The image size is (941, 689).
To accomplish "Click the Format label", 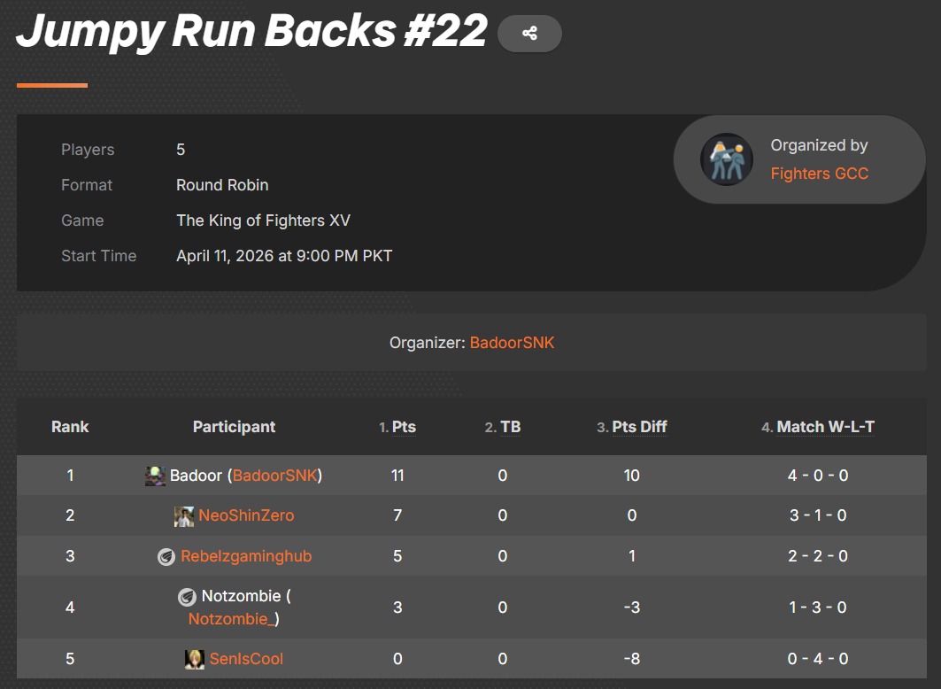I will pos(87,185).
